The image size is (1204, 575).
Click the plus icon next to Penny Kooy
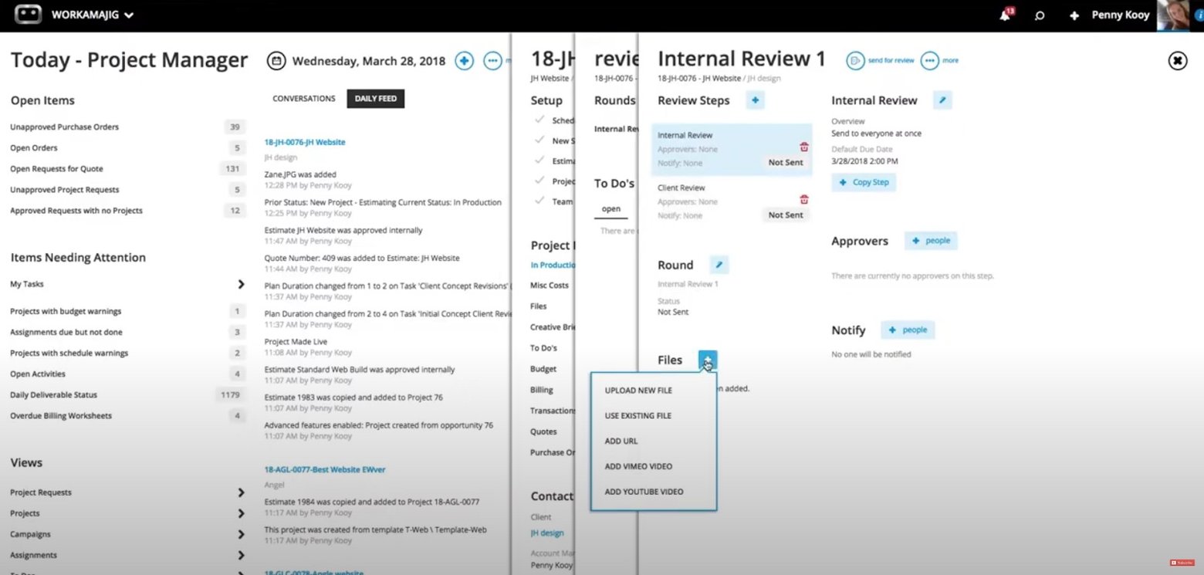pyautogui.click(x=1074, y=15)
